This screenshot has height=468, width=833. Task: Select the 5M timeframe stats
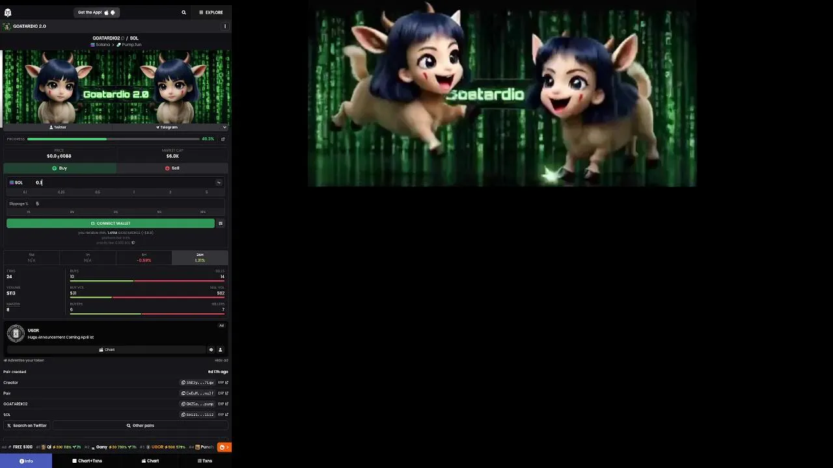click(x=31, y=257)
